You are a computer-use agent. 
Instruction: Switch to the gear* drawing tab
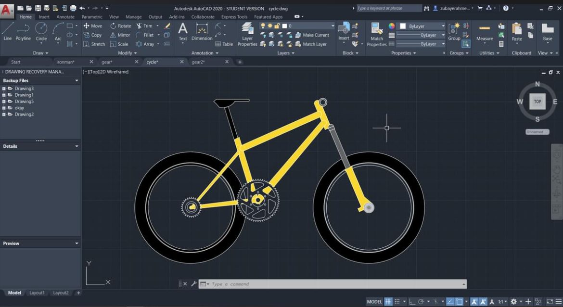coord(107,62)
